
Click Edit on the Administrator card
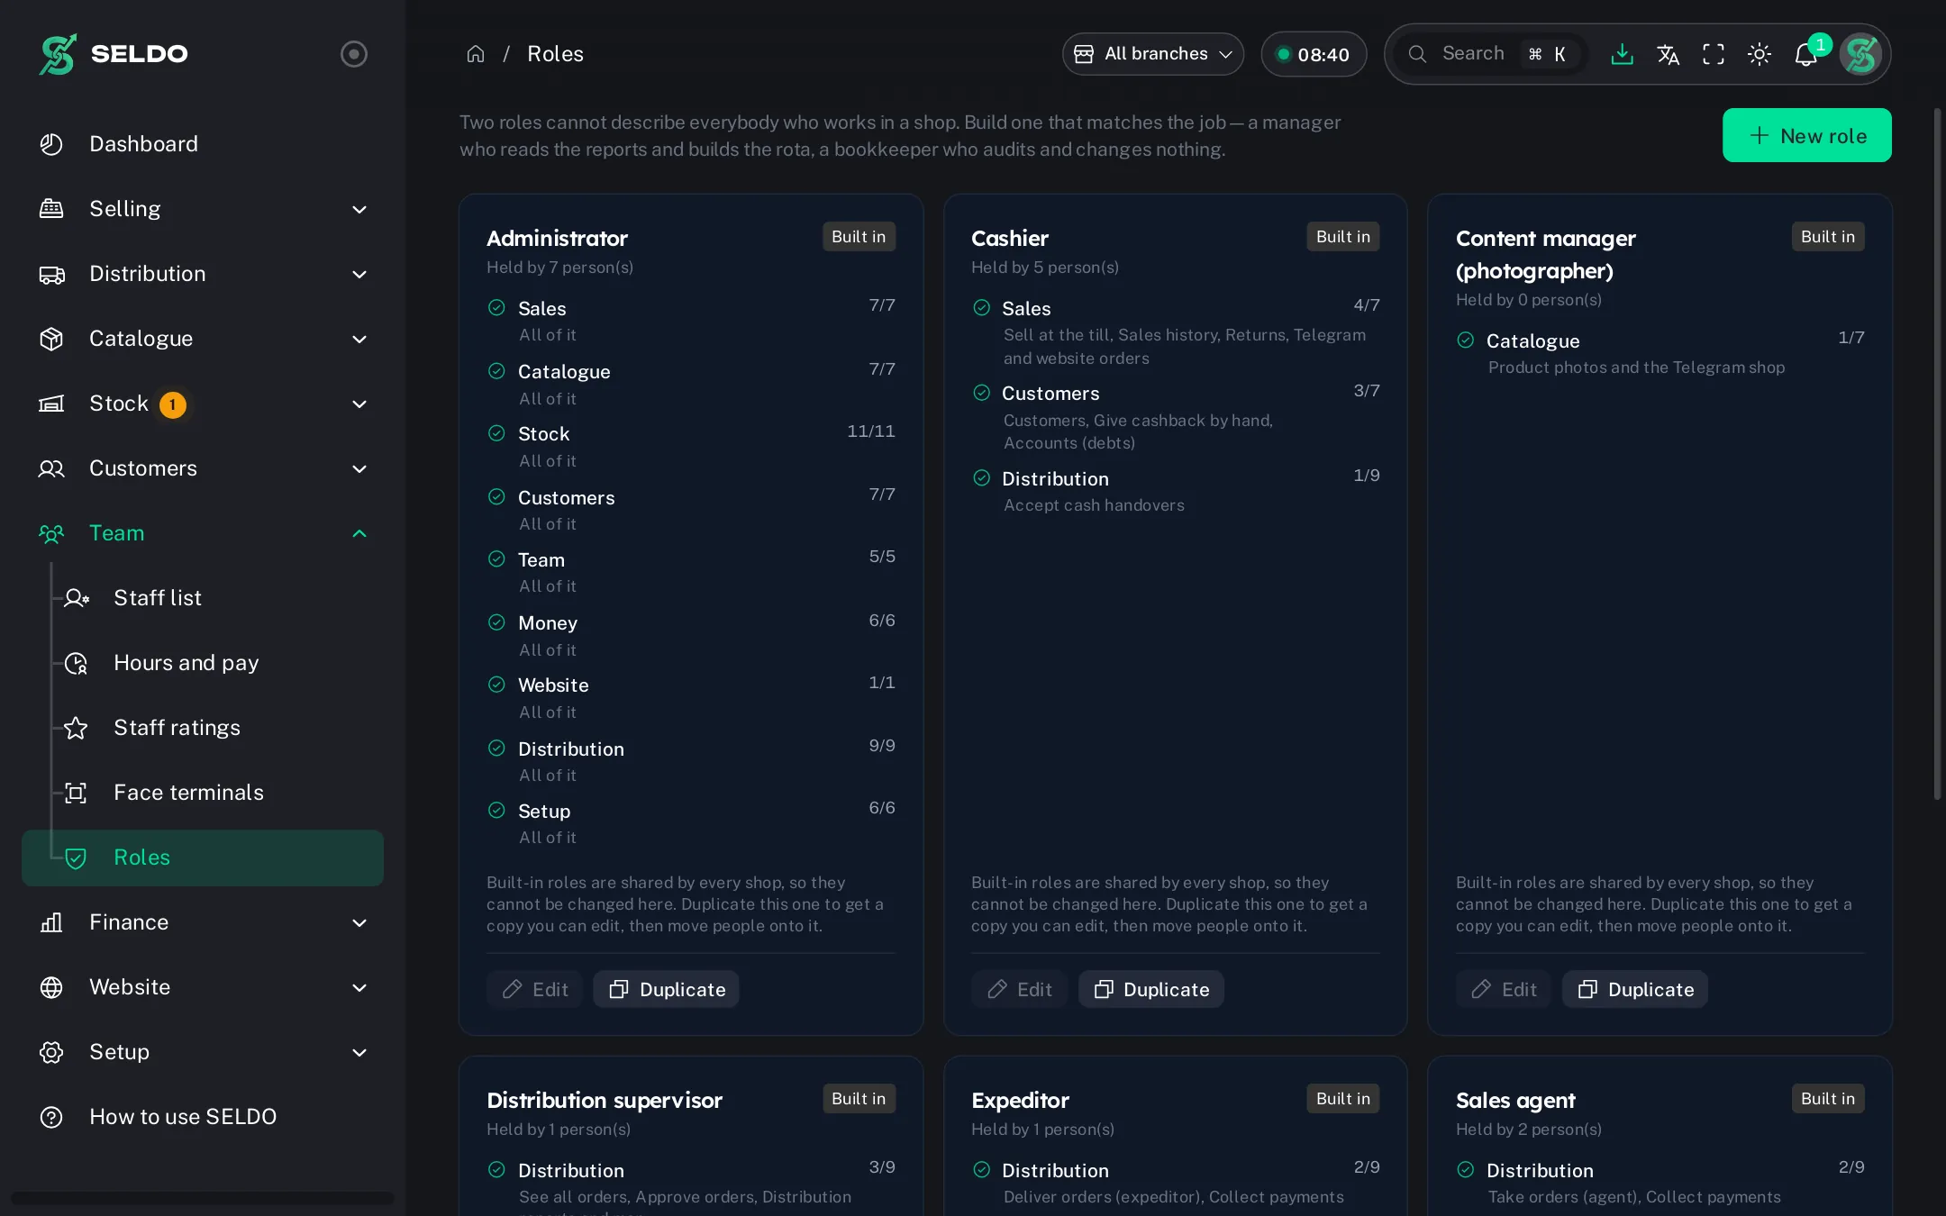[x=535, y=989]
